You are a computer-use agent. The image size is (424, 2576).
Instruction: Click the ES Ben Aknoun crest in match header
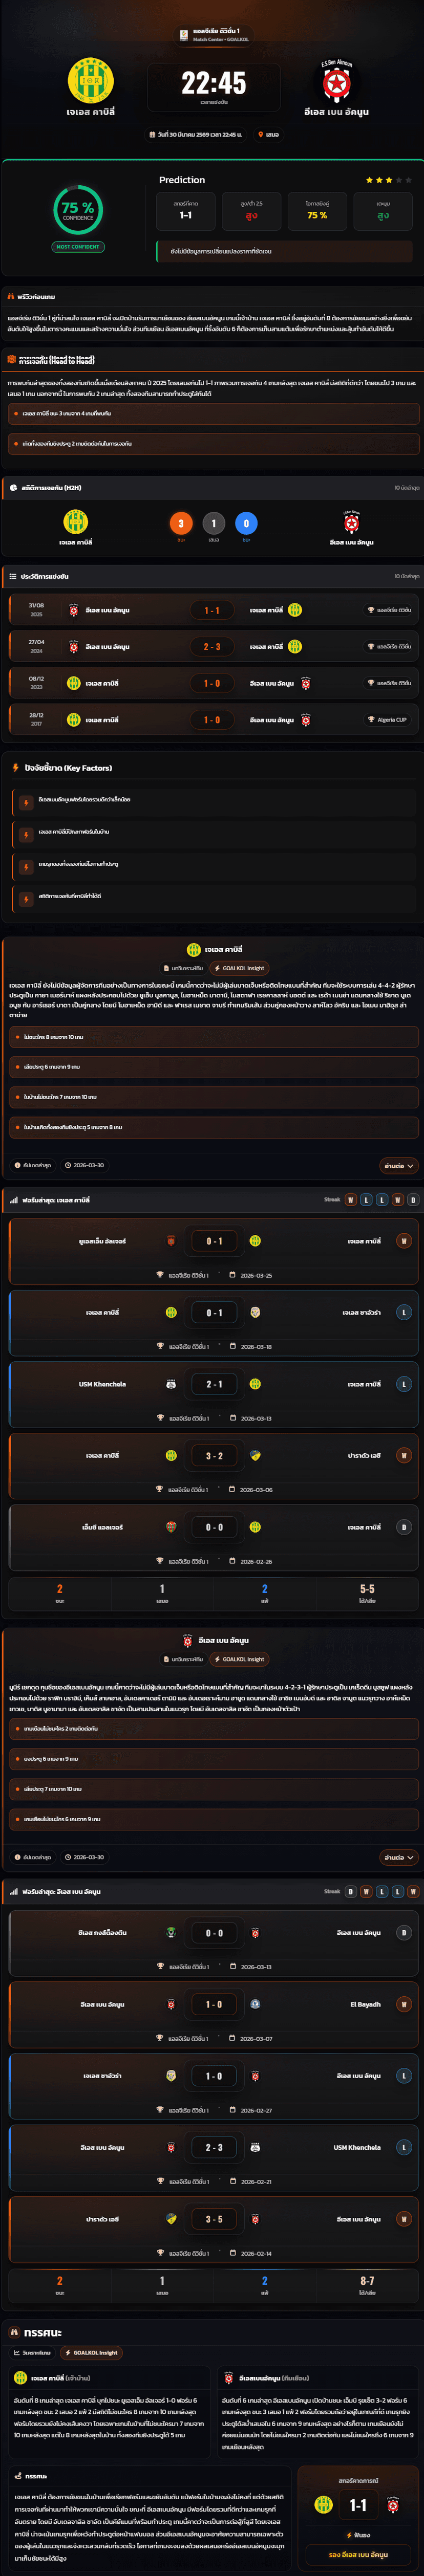336,81
